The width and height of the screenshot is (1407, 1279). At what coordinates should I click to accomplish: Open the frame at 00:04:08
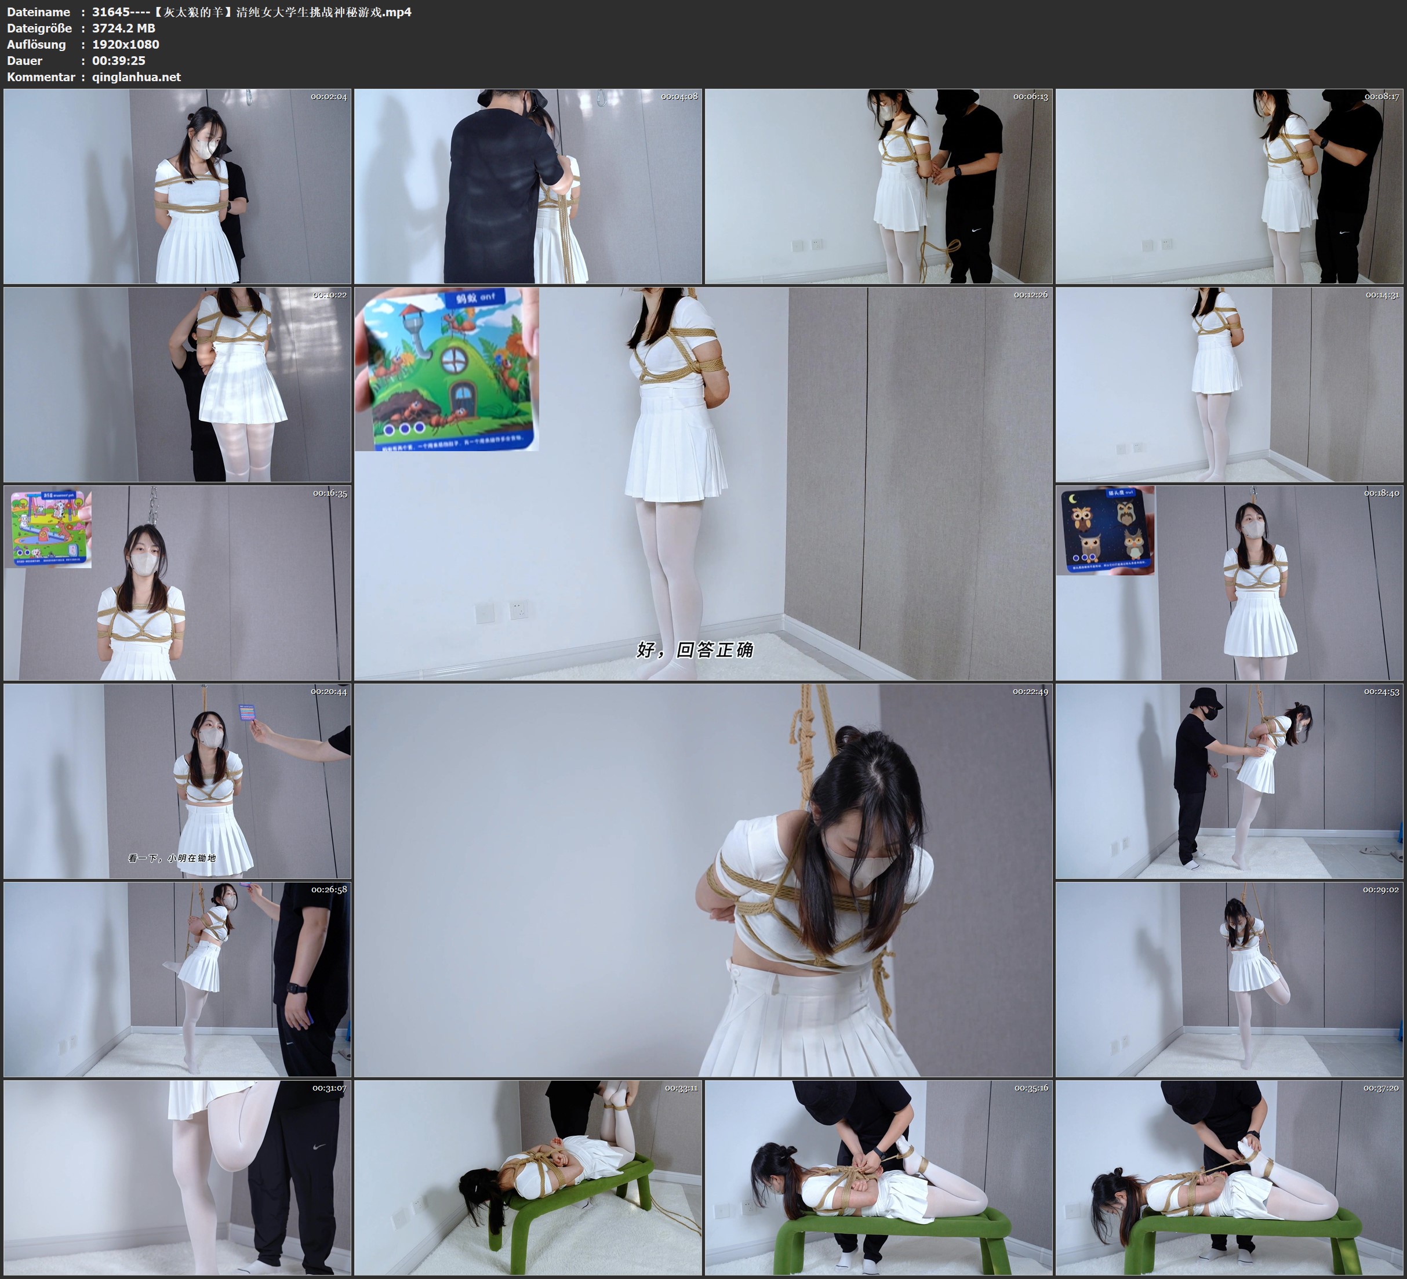[x=528, y=187]
